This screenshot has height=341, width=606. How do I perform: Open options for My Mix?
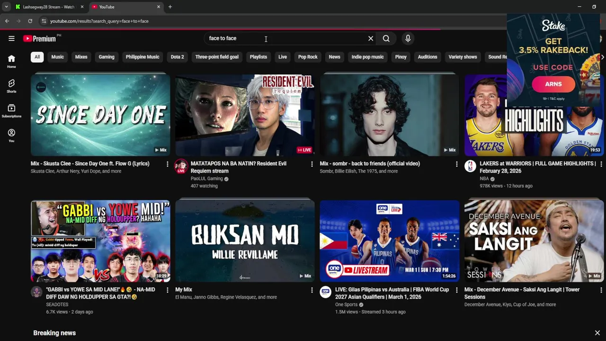pyautogui.click(x=312, y=290)
